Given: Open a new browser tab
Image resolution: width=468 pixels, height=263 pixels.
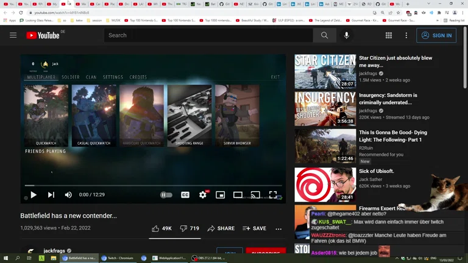Looking at the screenshot, I should pyautogui.click(x=408, y=4).
